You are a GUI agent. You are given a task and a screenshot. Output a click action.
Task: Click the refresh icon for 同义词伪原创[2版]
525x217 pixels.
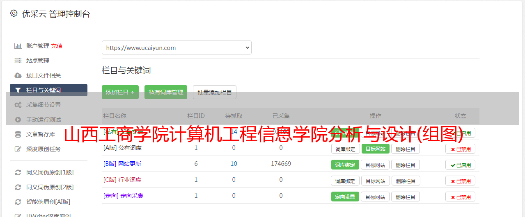coord(18,187)
